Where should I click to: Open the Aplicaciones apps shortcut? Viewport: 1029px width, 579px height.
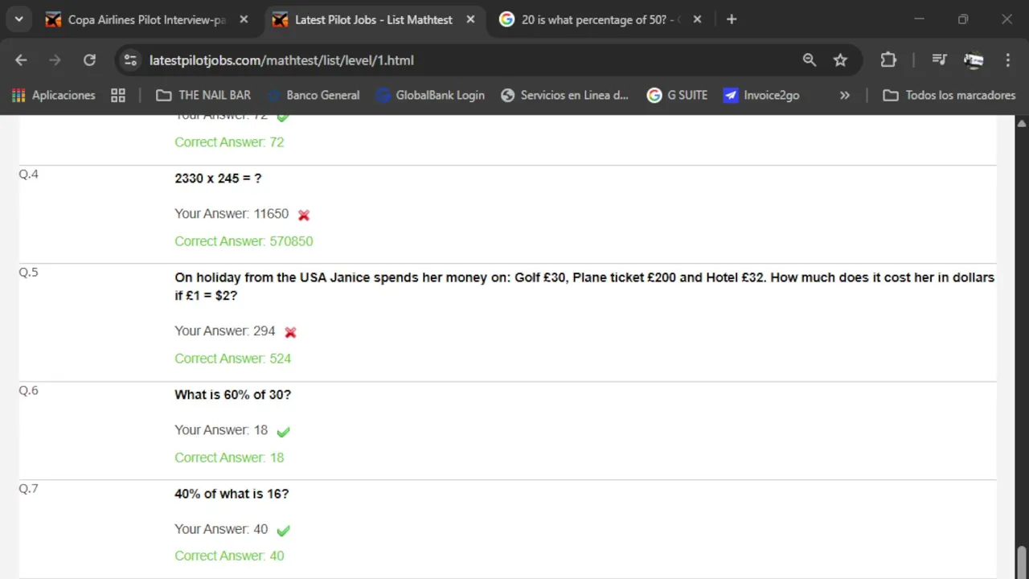click(x=54, y=95)
